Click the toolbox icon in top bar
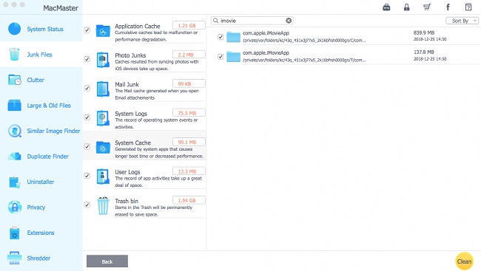Screen dimensions: 481x271 point(386,7)
